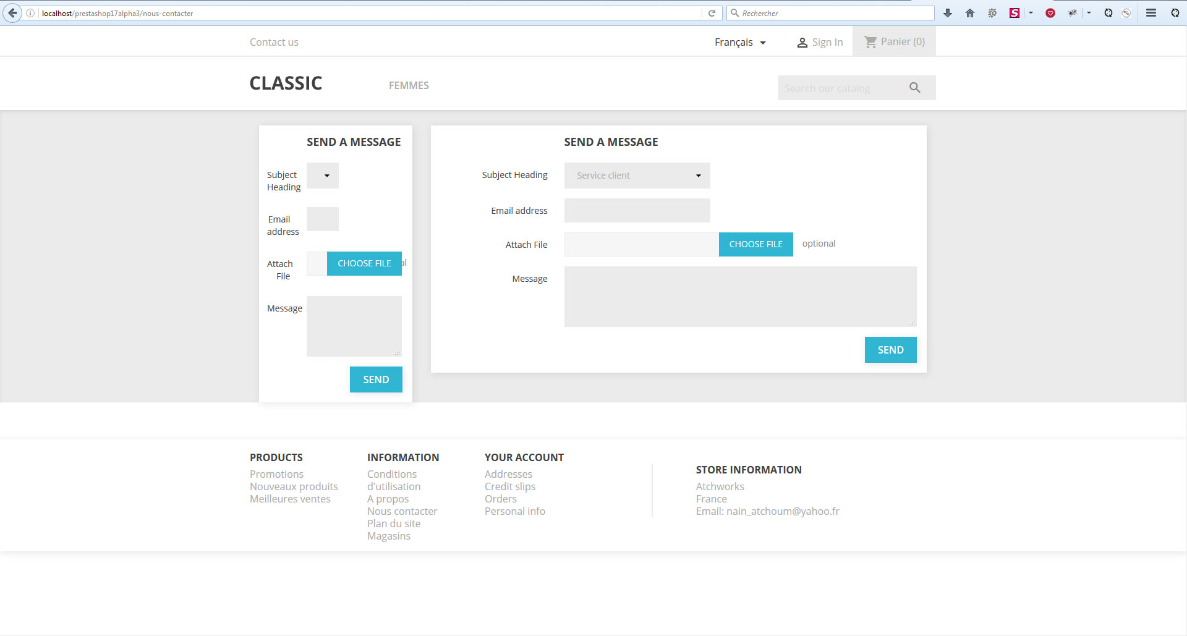Open Magasins footer link
The image size is (1187, 636).
(x=389, y=536)
